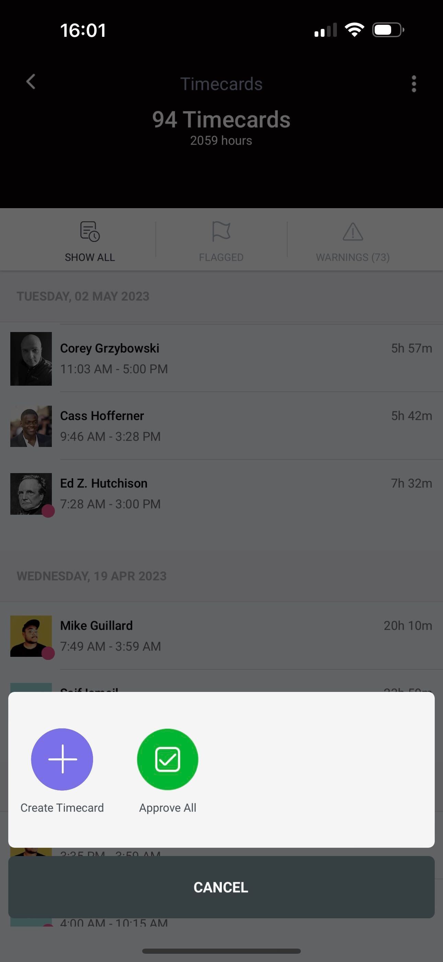The height and width of the screenshot is (962, 443).
Task: Select the Show All filter icon
Action: pos(90,232)
